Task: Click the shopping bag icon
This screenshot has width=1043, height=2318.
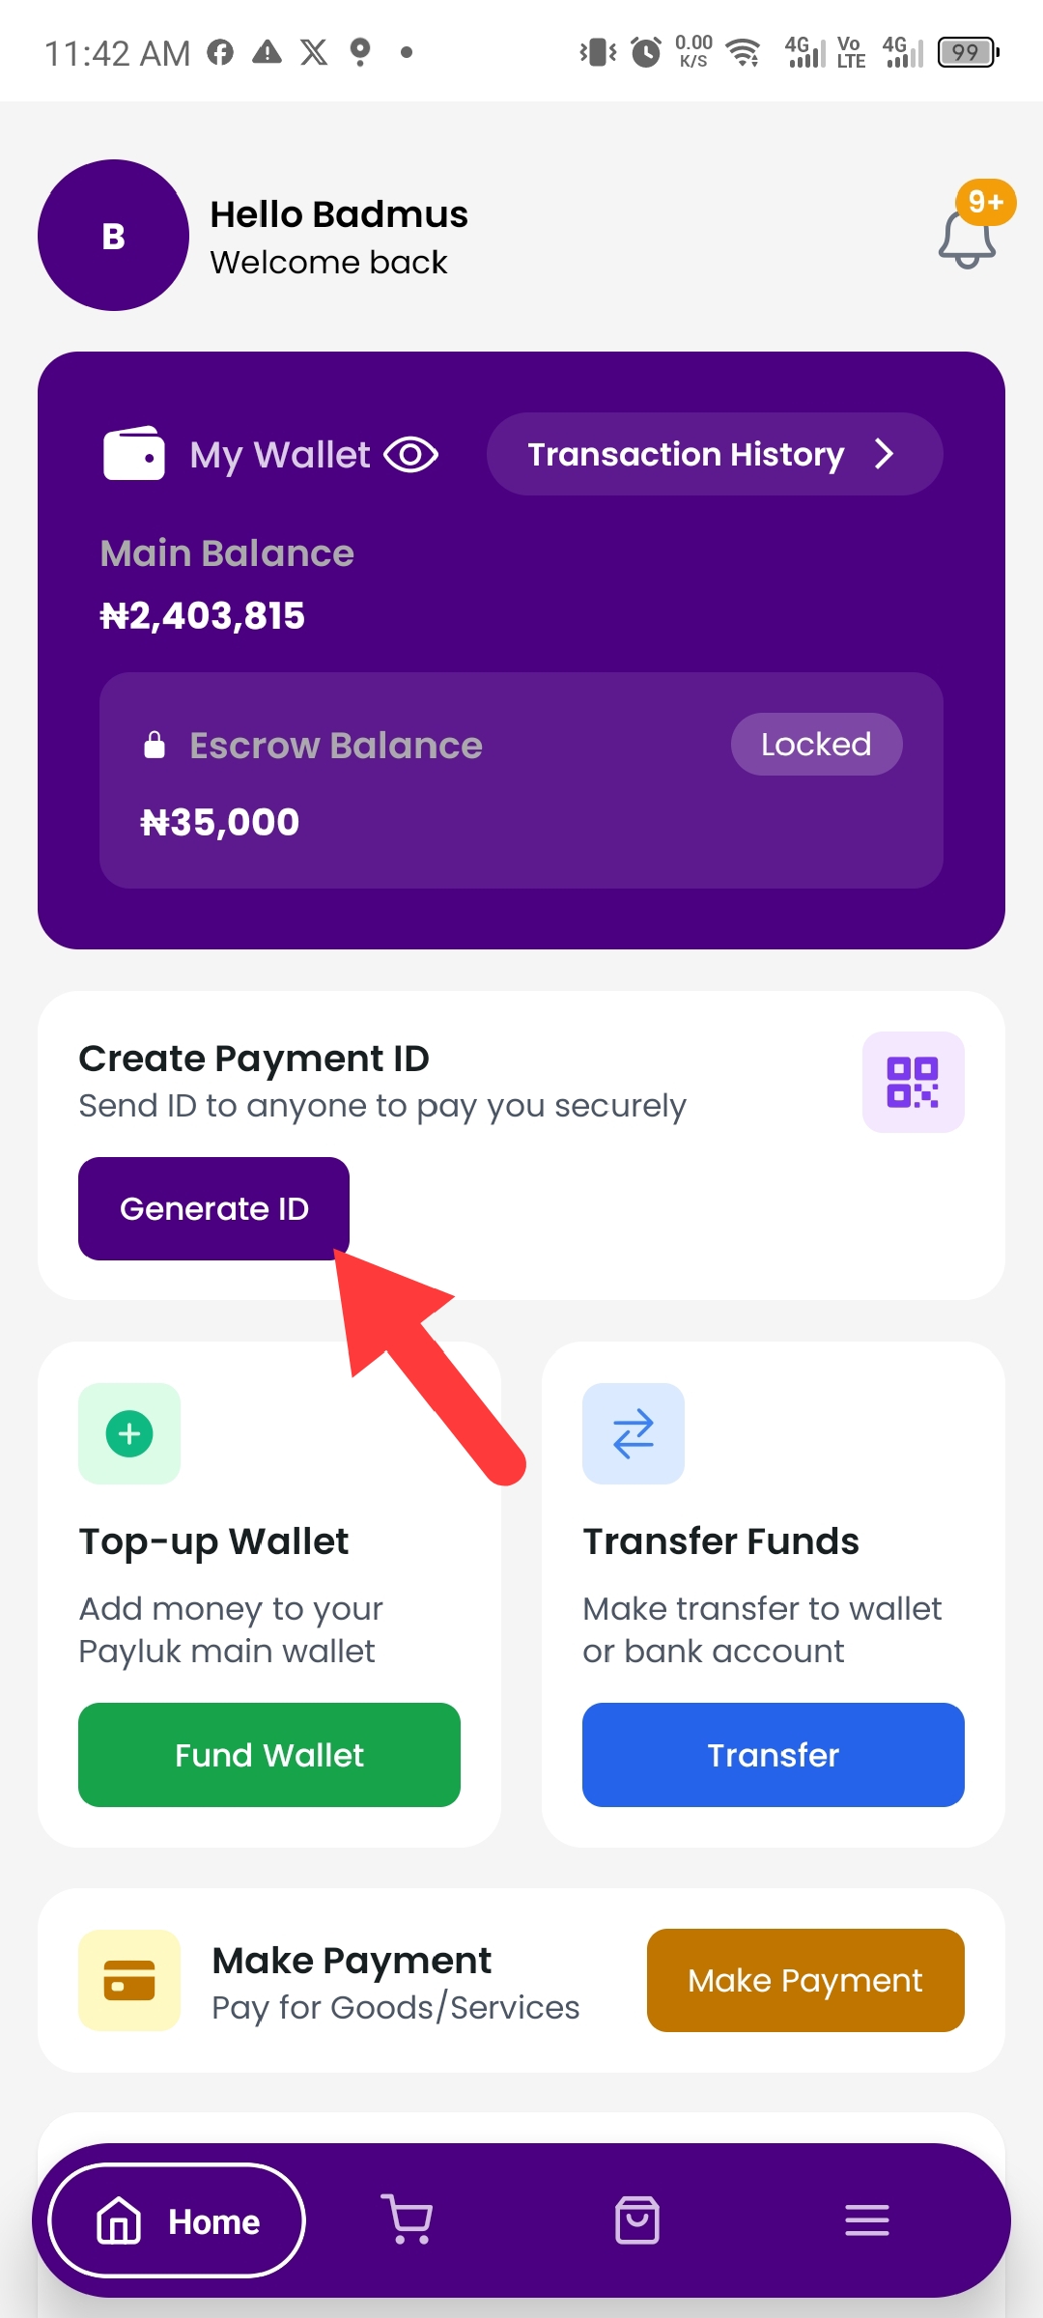Action: coord(635,2219)
